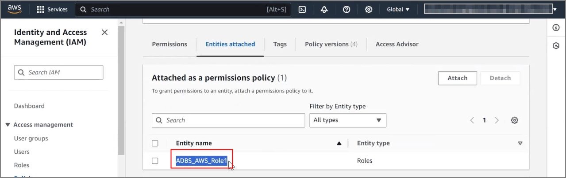
Task: Open table preferences gear icon
Action: (514, 120)
